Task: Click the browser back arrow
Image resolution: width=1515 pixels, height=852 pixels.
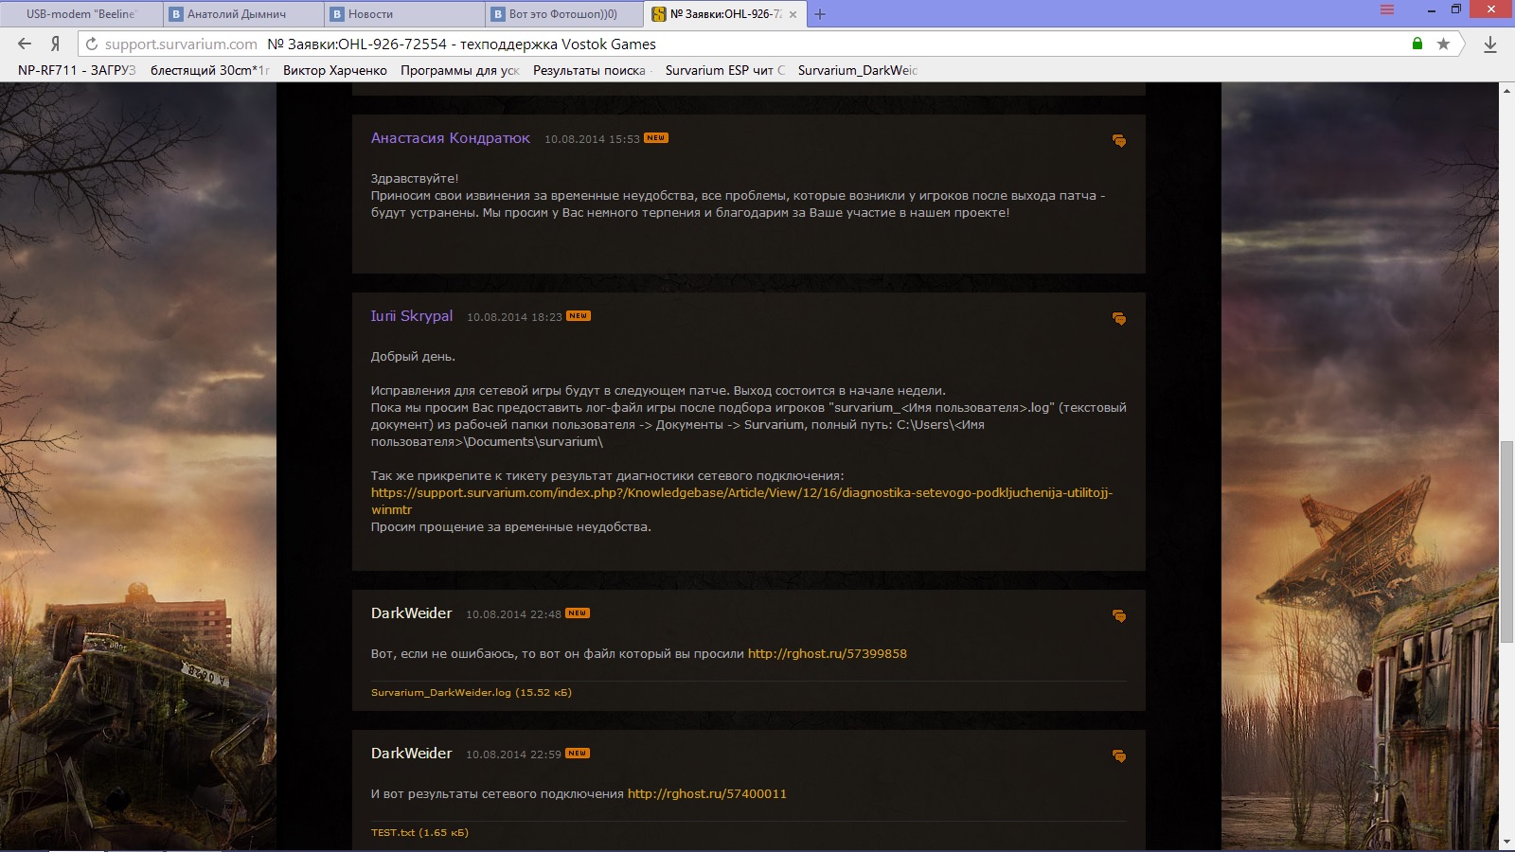Action: 25,44
